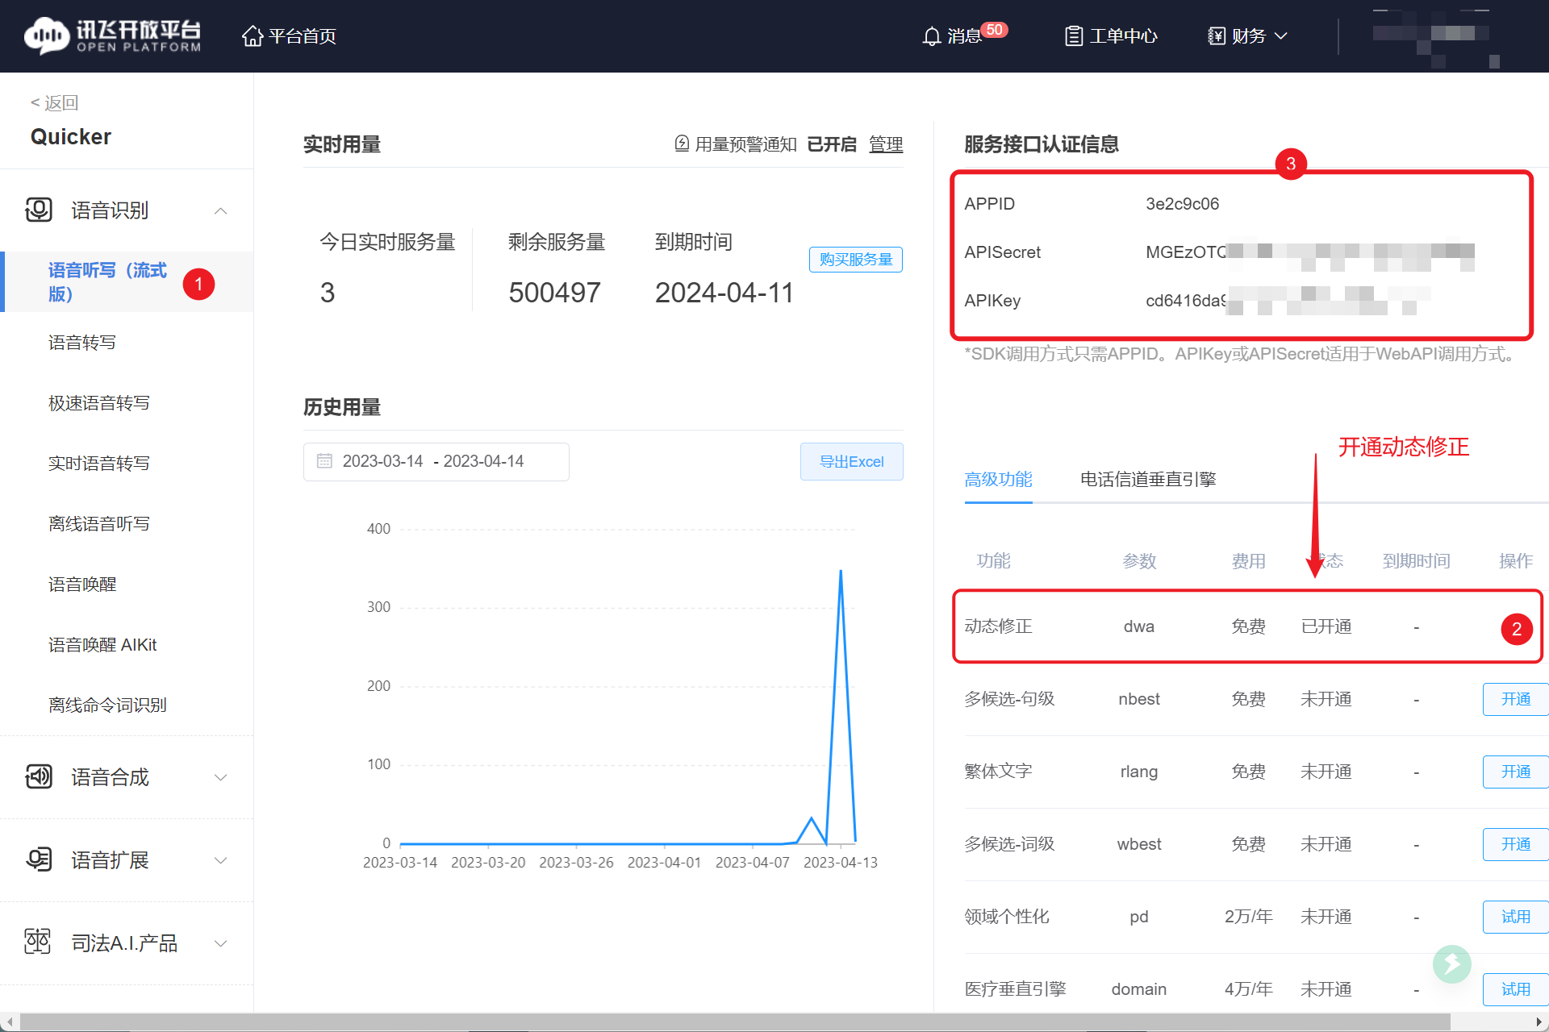Click the scrollbar right arrow
The width and height of the screenshot is (1549, 1032).
click(1539, 1022)
